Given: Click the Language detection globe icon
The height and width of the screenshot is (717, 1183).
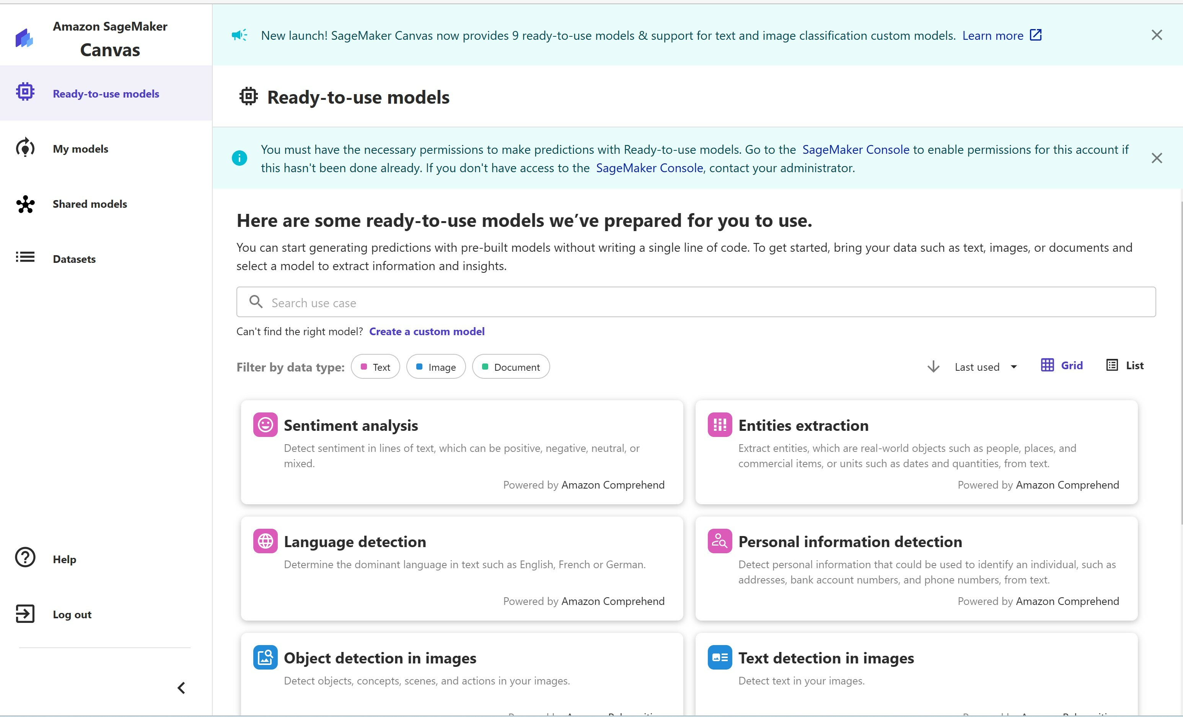Looking at the screenshot, I should (x=265, y=541).
